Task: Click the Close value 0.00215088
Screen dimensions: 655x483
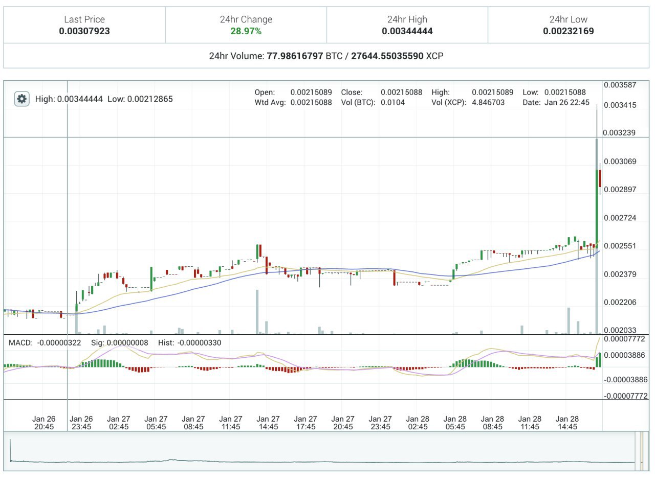Action: [402, 93]
